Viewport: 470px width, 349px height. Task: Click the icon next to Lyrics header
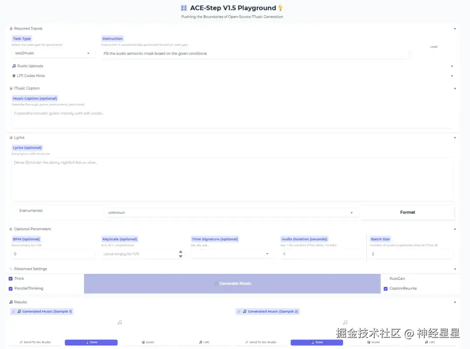11,138
